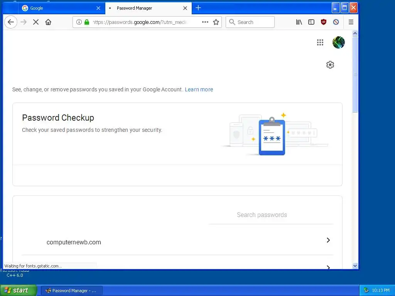The width and height of the screenshot is (395, 296).
Task: Click the vertical scrollbar thumb
Action: click(x=355, y=74)
